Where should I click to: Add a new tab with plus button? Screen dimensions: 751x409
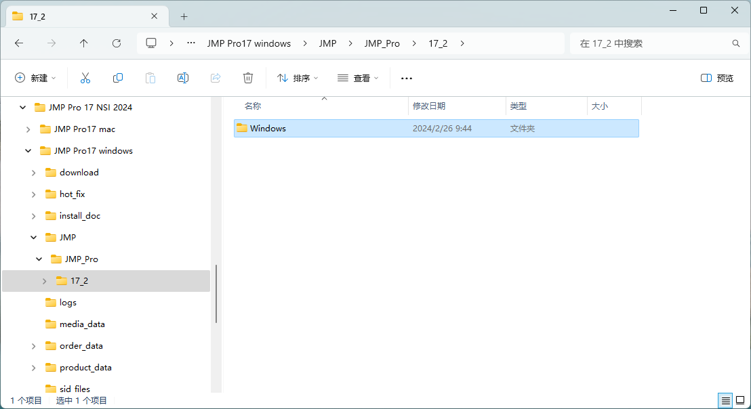pos(184,16)
